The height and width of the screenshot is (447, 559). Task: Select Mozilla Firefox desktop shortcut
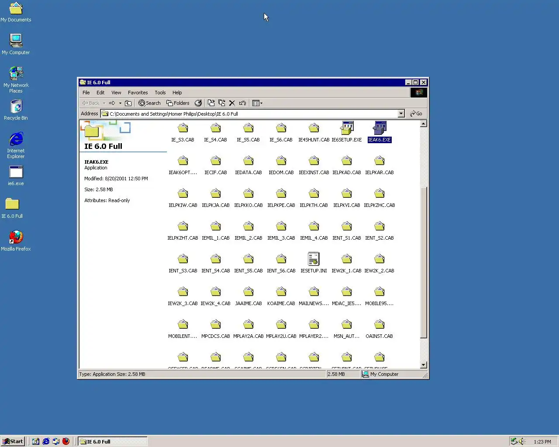pyautogui.click(x=16, y=241)
